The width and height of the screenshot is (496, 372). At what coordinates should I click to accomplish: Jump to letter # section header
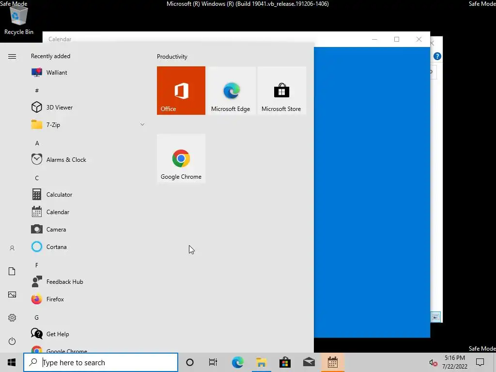[37, 91]
